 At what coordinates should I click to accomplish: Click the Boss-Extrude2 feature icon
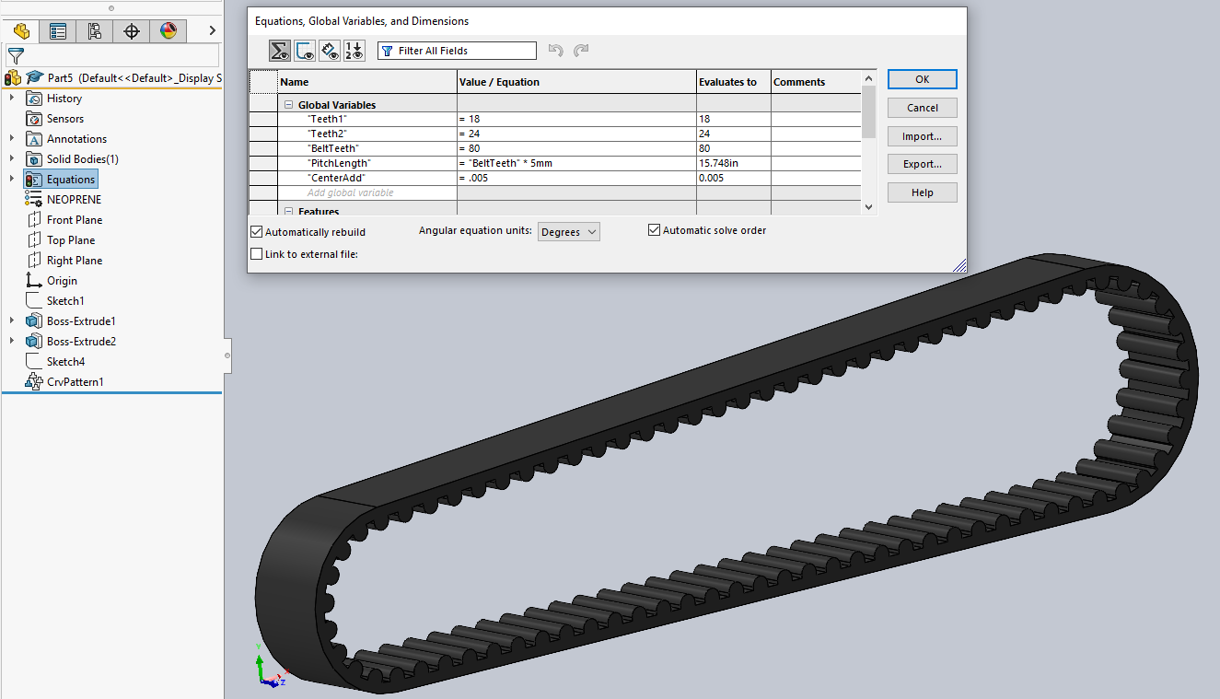tap(34, 342)
